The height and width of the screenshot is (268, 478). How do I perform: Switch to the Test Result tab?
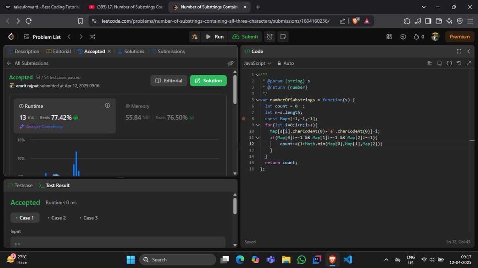[x=54, y=185]
